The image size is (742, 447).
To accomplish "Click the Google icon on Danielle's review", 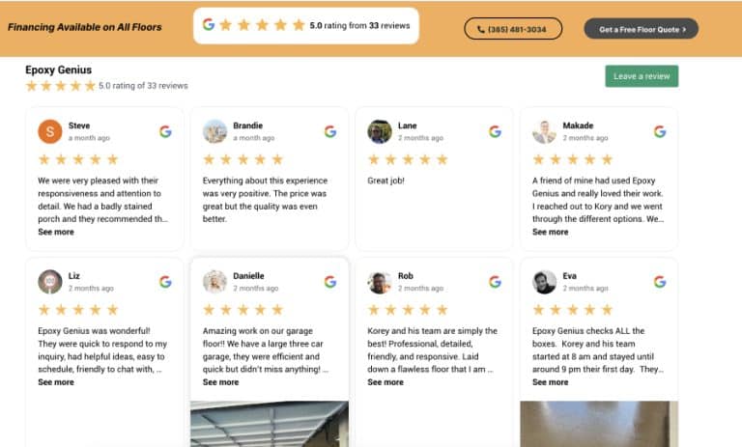I will click(330, 282).
